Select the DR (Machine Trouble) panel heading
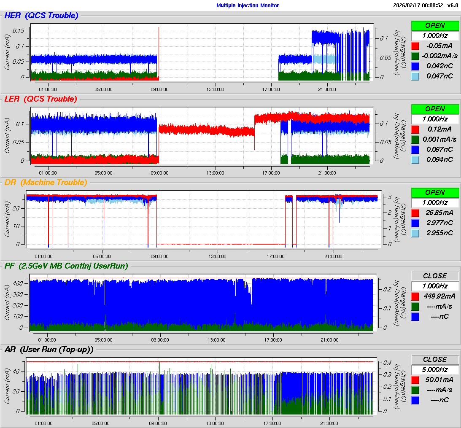The width and height of the screenshot is (461, 428). pos(46,183)
